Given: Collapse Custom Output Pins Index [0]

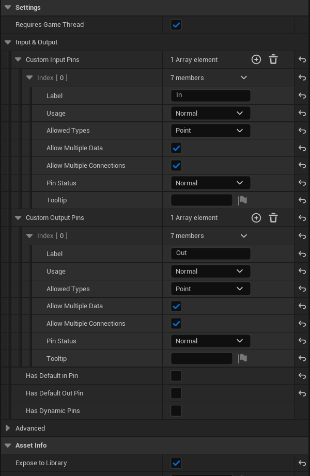Looking at the screenshot, I should click(29, 236).
